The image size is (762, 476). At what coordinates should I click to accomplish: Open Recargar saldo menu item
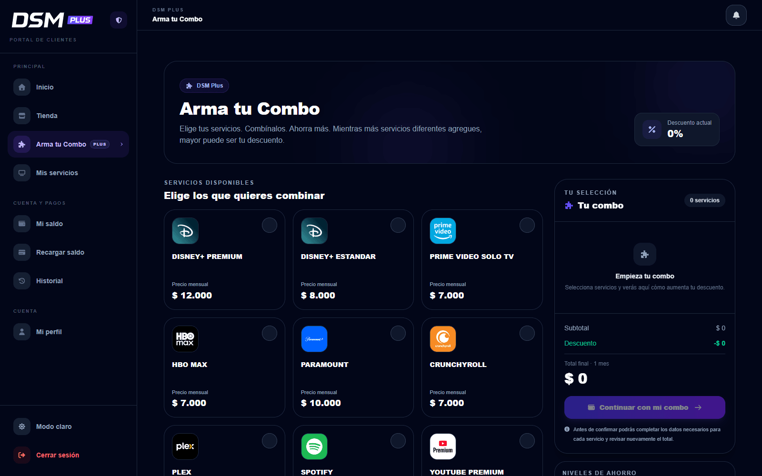(x=68, y=252)
